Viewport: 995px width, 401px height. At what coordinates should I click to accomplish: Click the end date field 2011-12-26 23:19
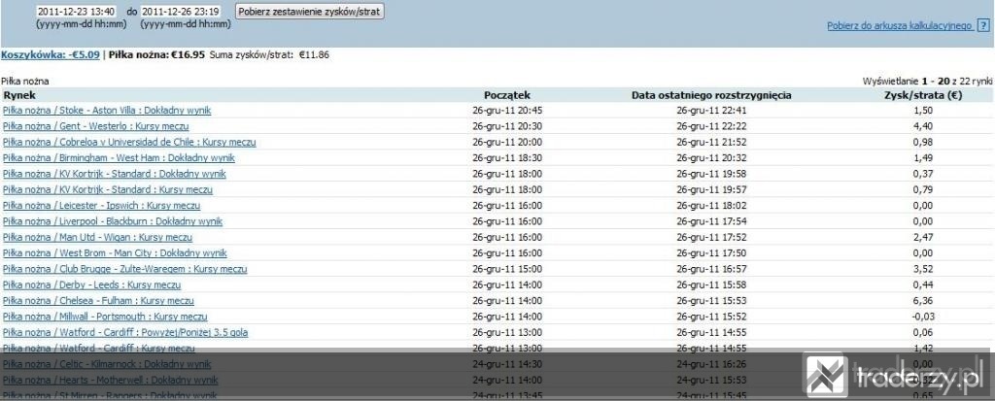(180, 12)
